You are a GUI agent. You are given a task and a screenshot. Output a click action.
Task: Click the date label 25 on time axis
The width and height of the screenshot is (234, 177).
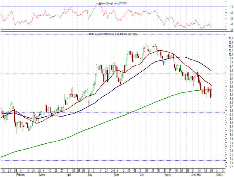(212, 171)
